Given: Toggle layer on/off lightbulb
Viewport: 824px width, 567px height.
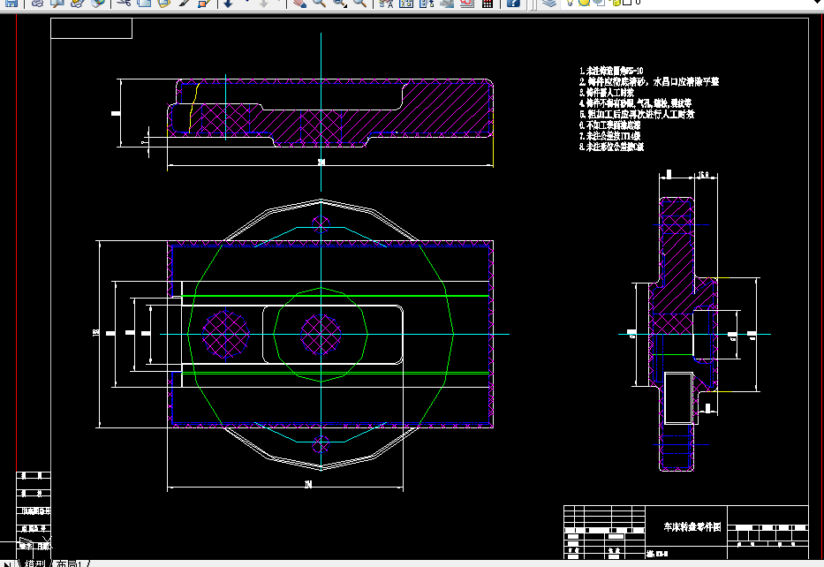Looking at the screenshot, I should (x=570, y=3).
